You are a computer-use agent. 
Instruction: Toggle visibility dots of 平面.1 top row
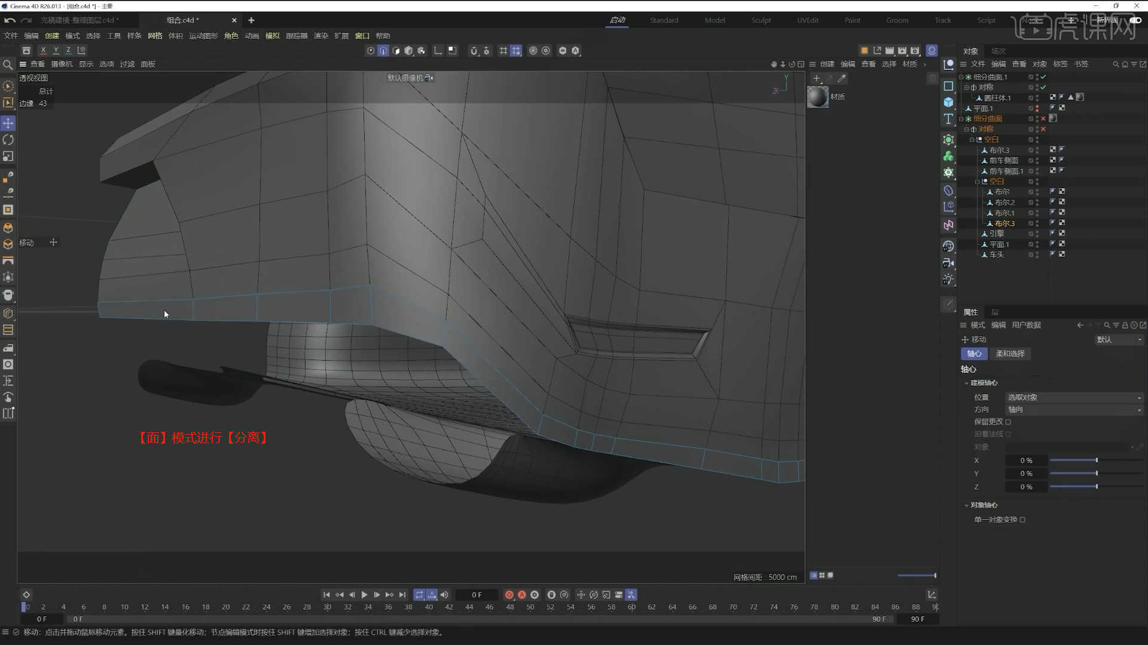[1037, 109]
